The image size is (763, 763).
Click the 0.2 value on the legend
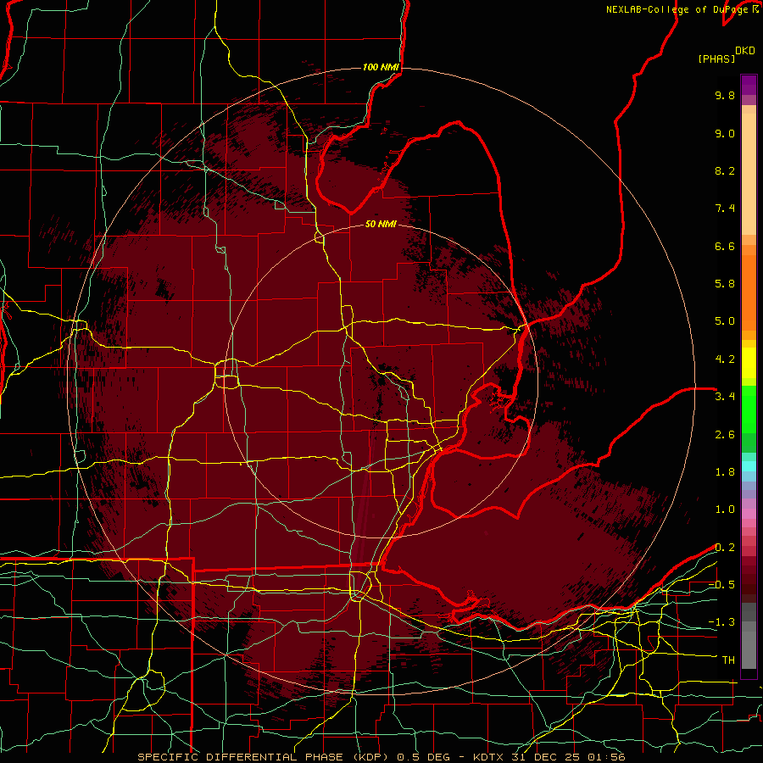pos(725,548)
